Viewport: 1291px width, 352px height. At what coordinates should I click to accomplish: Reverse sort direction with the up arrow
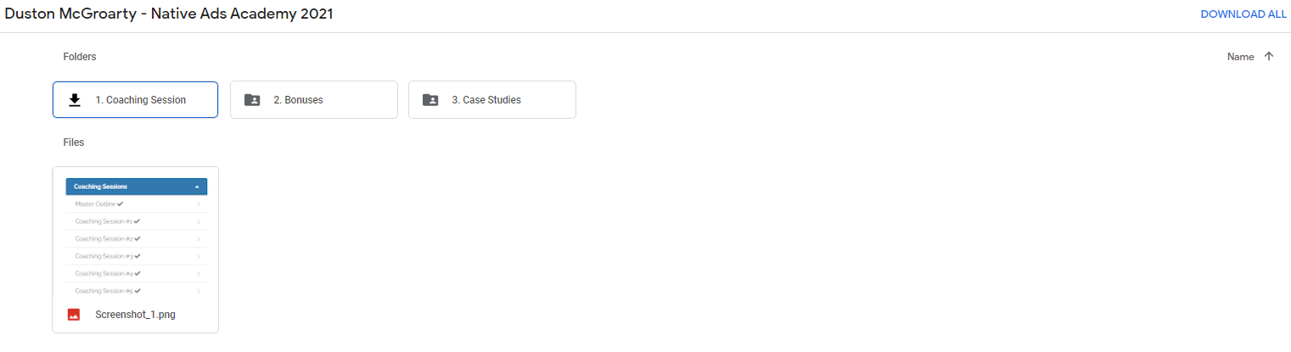pyautogui.click(x=1269, y=57)
